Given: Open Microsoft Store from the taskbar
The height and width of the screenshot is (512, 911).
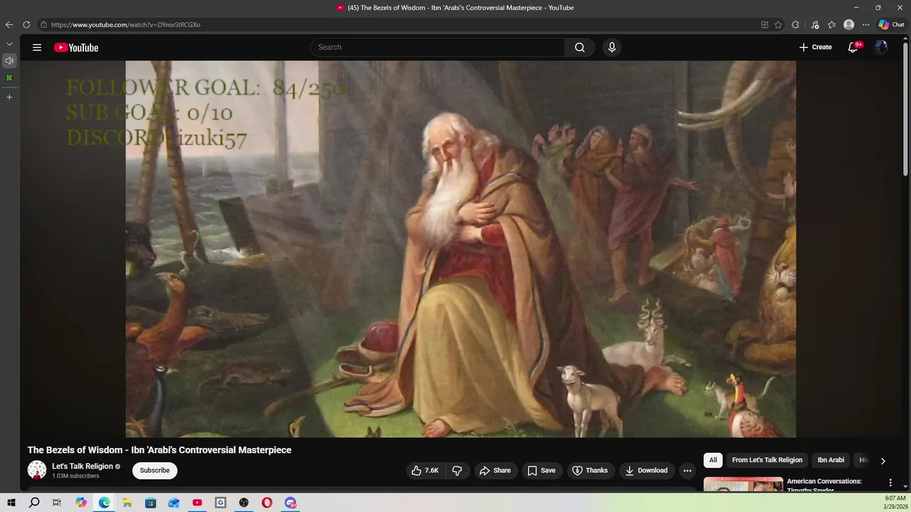Looking at the screenshot, I should (x=150, y=503).
